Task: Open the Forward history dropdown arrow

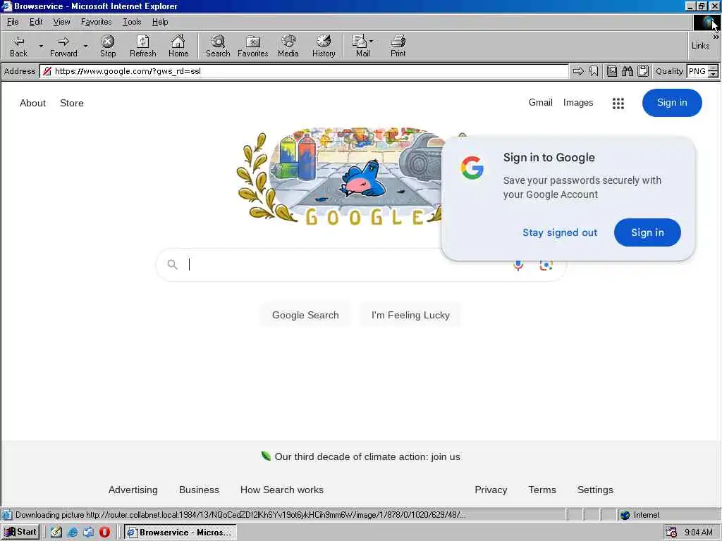Action: pos(85,46)
